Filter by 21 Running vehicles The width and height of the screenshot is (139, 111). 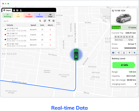tap(8, 16)
